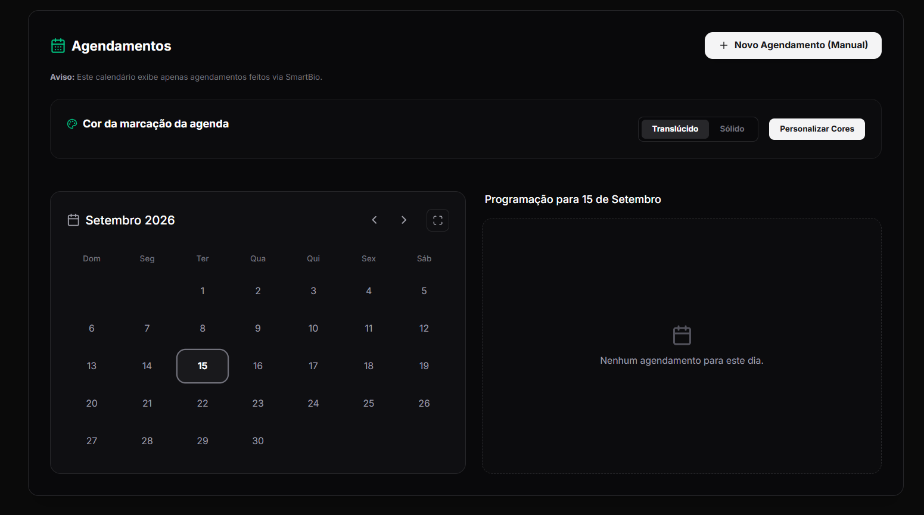Select the Translúcido marking style
The width and height of the screenshot is (924, 515).
click(675, 129)
